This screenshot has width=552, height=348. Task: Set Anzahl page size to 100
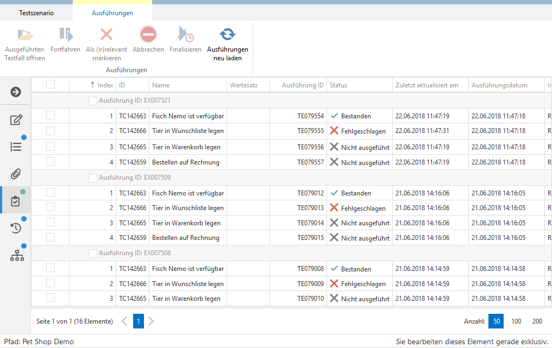[516, 321]
